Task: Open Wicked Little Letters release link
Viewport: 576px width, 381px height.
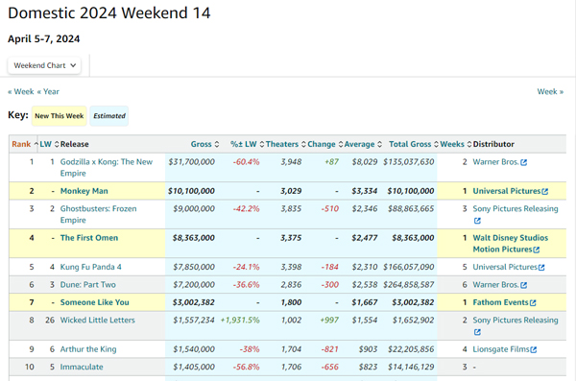Action: (x=97, y=320)
